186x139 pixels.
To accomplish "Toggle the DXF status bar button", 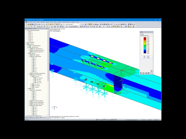I will [x=116, y=120].
